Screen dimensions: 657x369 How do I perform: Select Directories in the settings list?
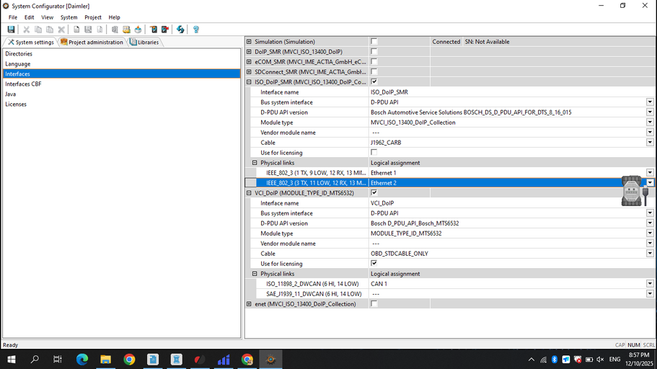(121, 53)
